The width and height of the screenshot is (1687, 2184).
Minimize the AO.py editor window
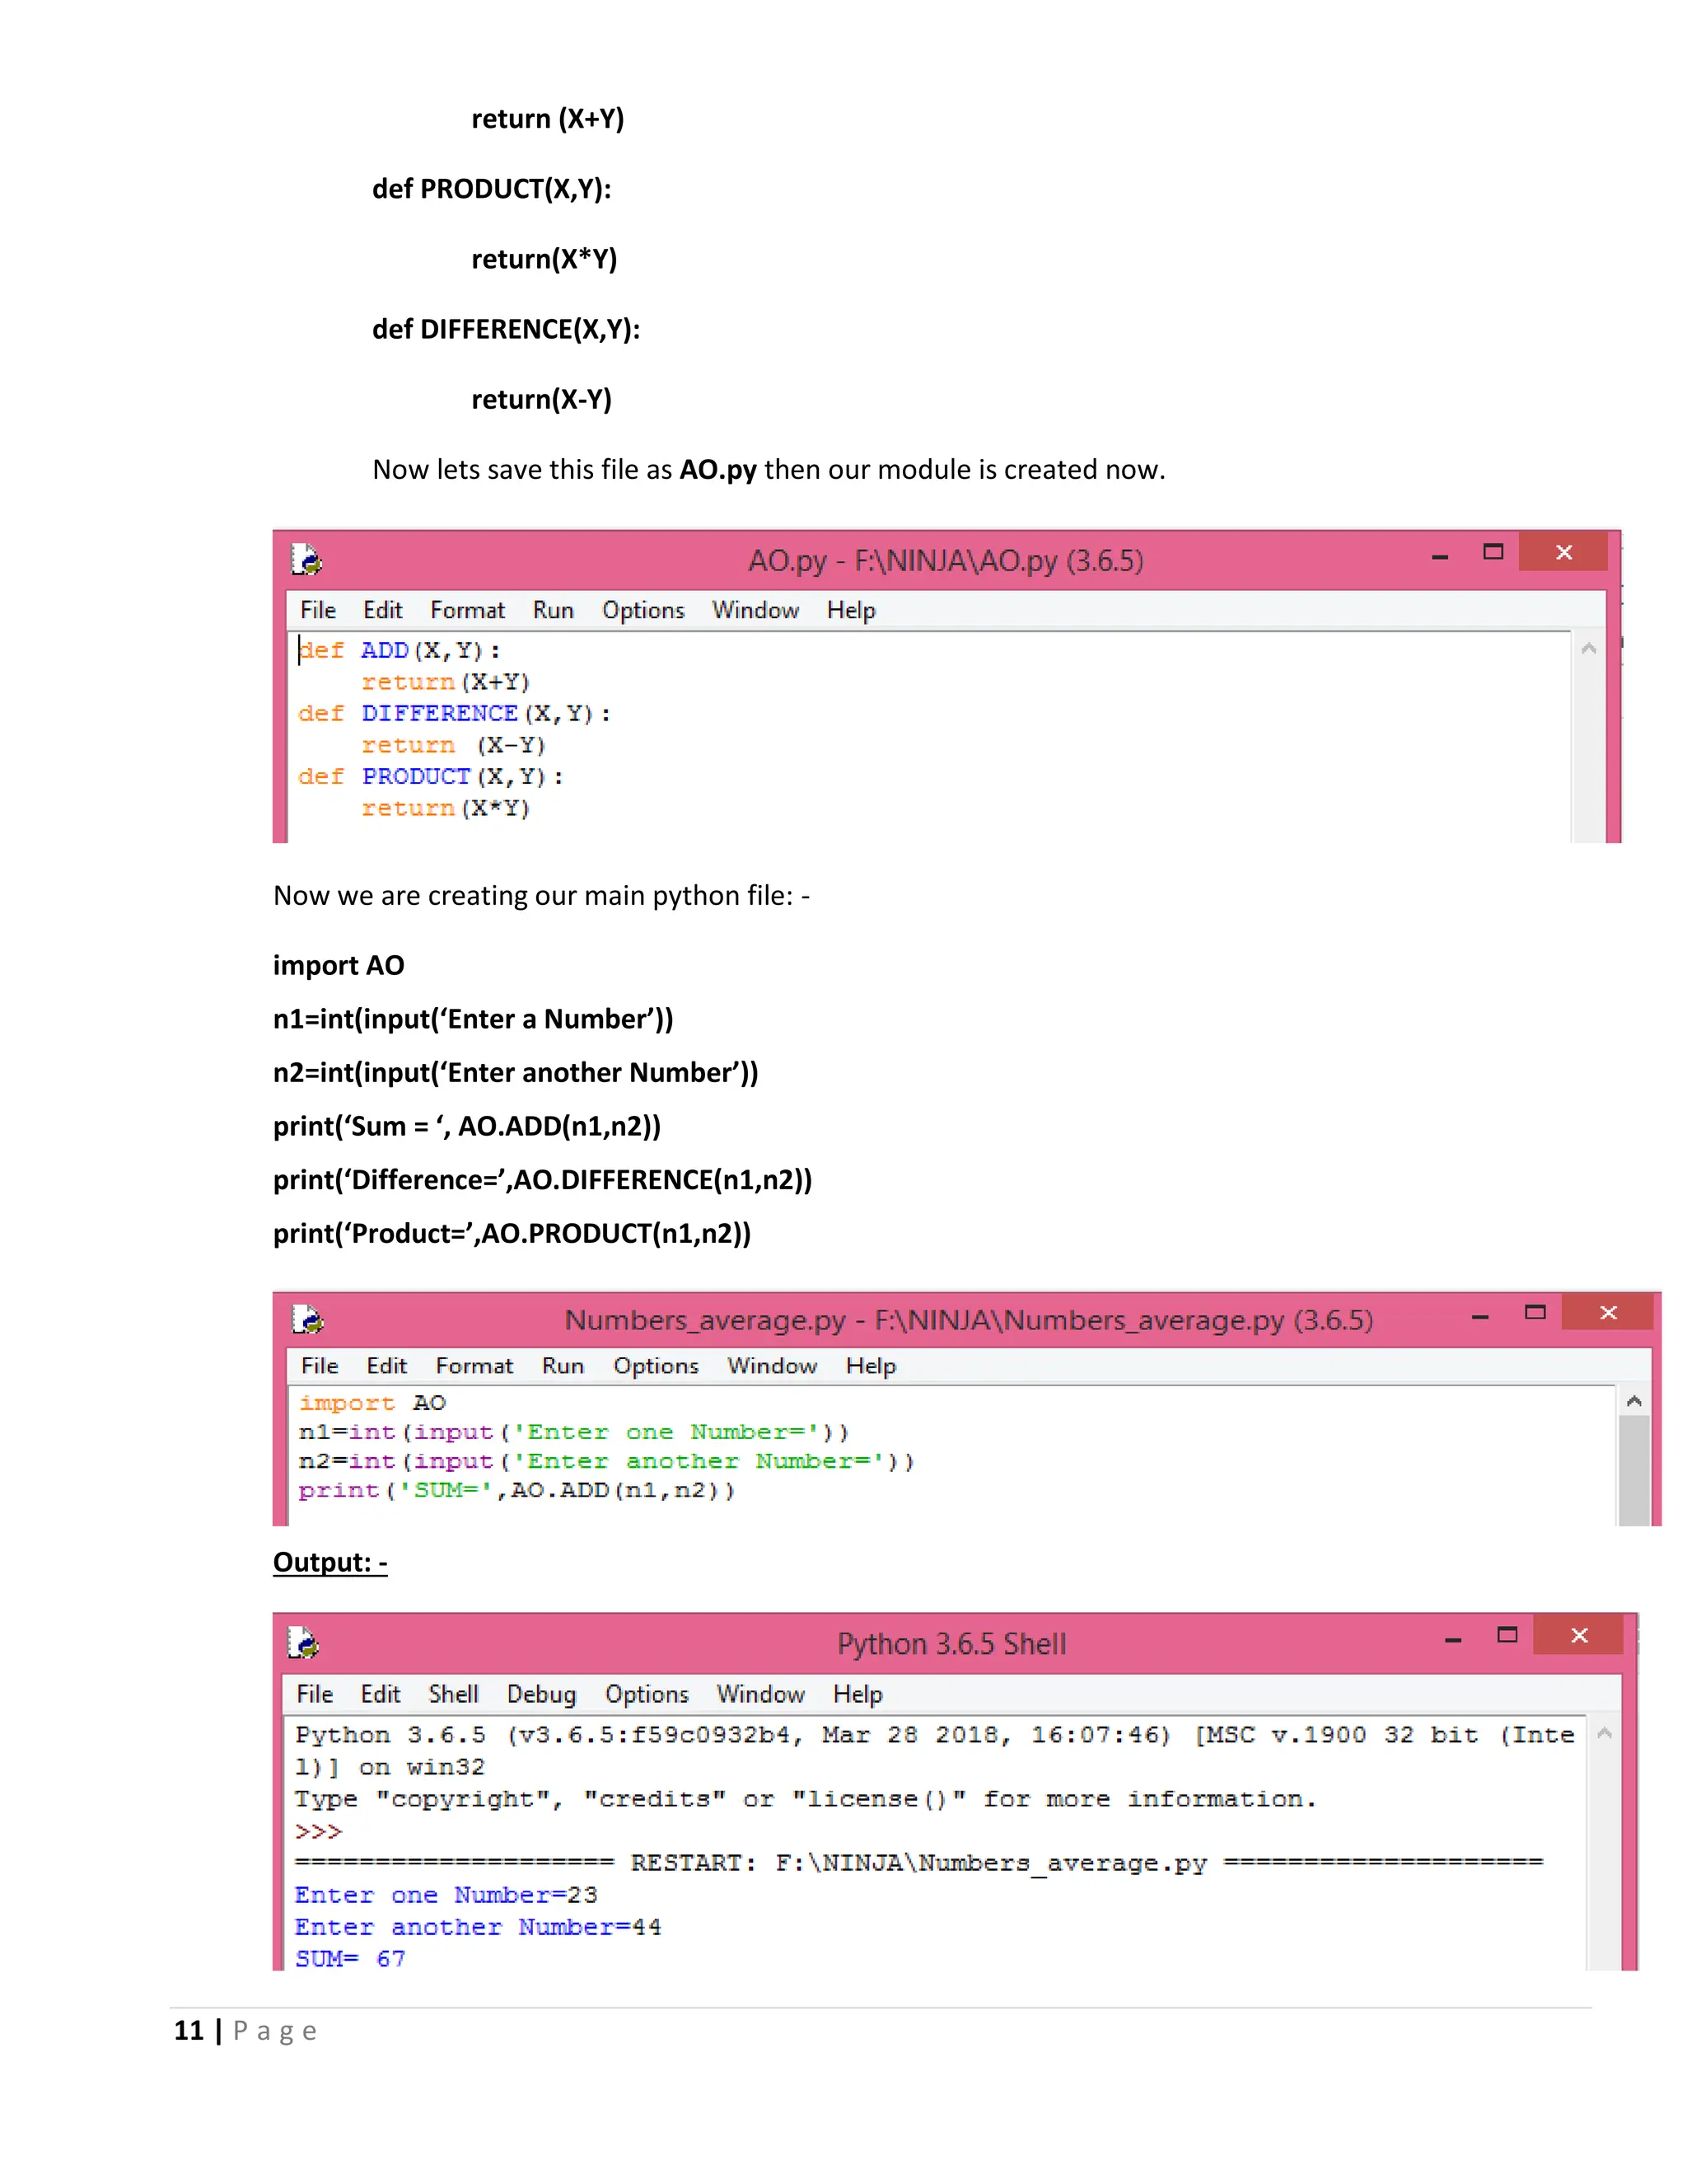[x=1440, y=556]
